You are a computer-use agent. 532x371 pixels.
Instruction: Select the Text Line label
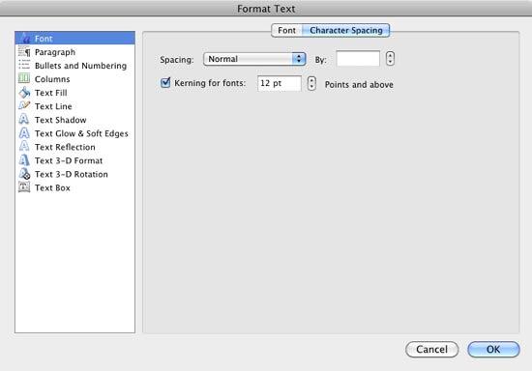point(53,106)
